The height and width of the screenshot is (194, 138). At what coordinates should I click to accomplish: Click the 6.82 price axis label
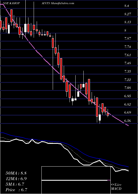pos(127,104)
